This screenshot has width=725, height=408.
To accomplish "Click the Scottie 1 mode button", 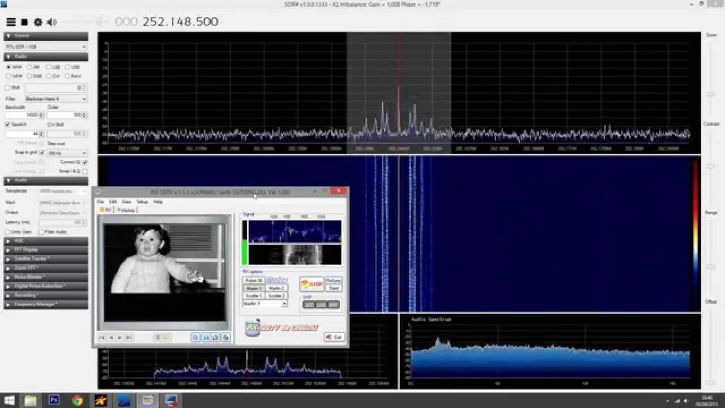I will click(253, 296).
